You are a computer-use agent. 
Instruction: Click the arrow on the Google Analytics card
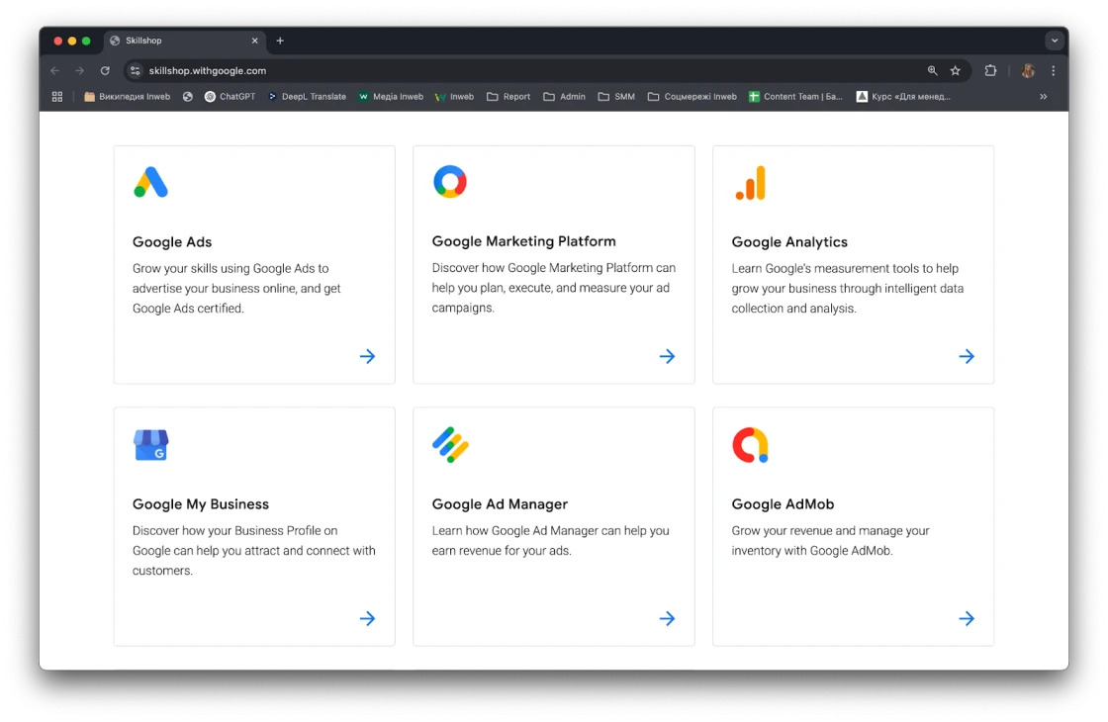(967, 356)
